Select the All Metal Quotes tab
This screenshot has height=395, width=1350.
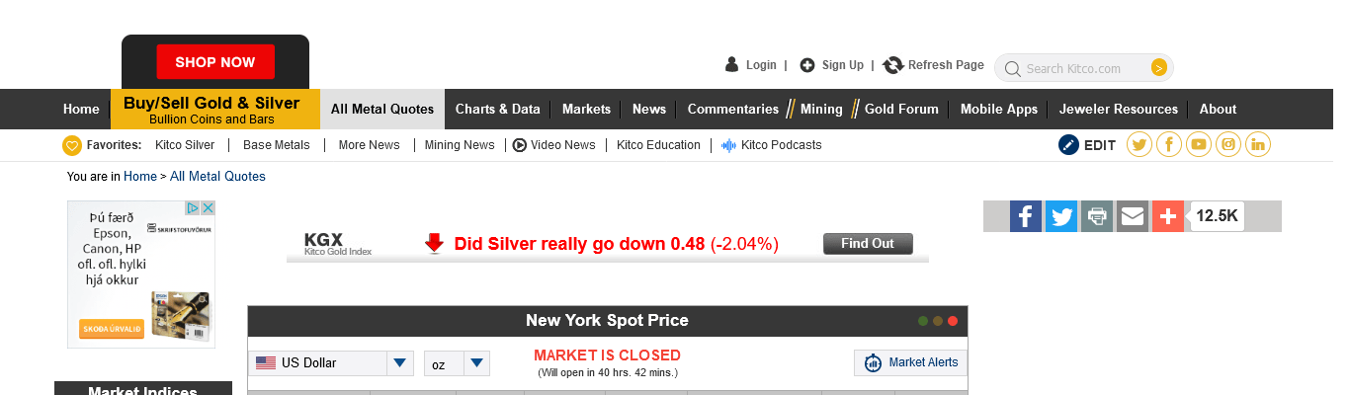pos(382,110)
